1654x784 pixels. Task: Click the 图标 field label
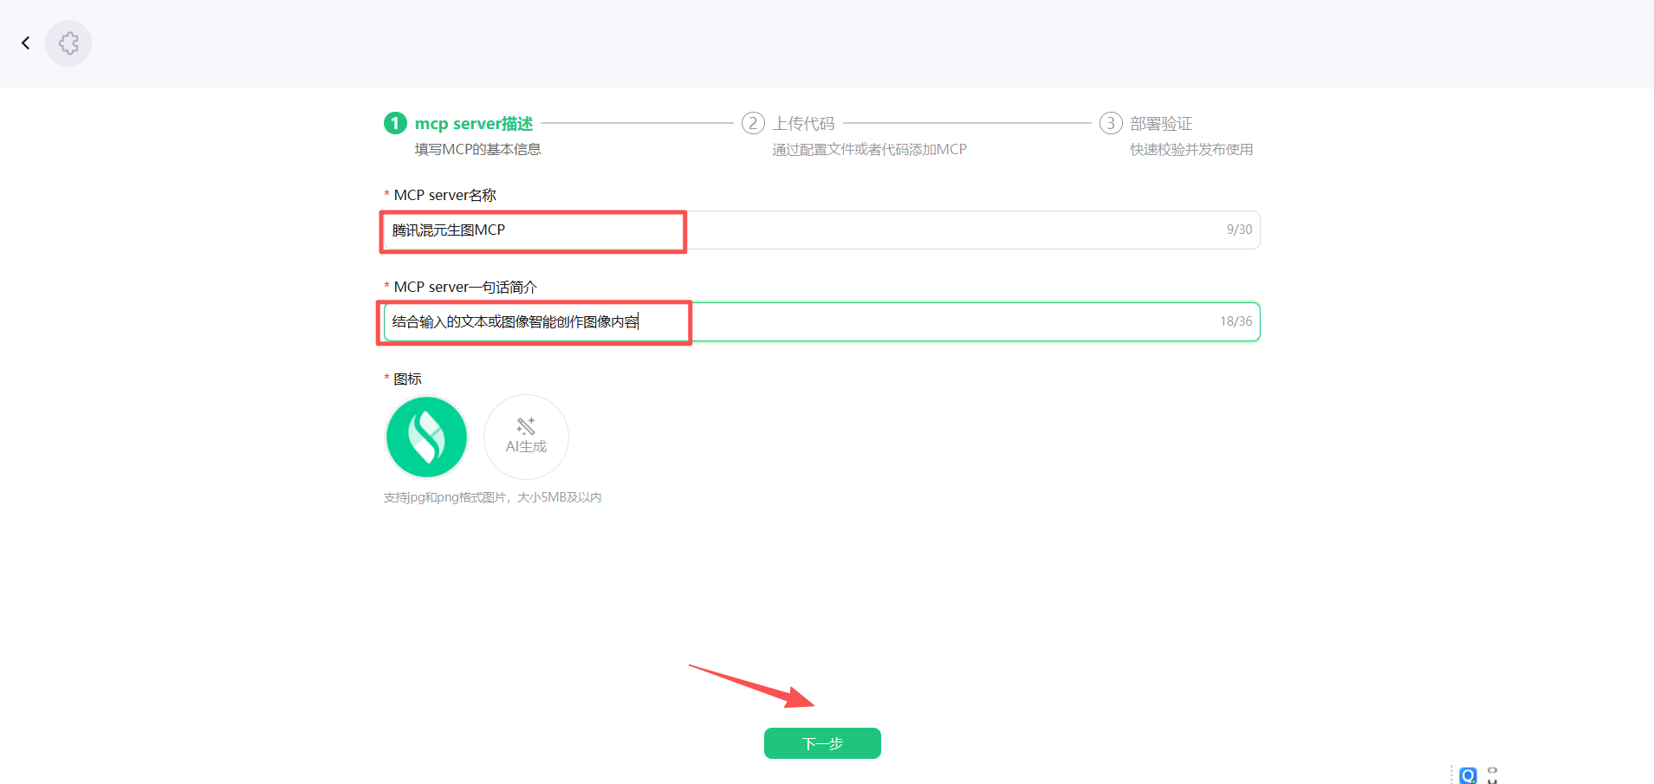click(407, 379)
